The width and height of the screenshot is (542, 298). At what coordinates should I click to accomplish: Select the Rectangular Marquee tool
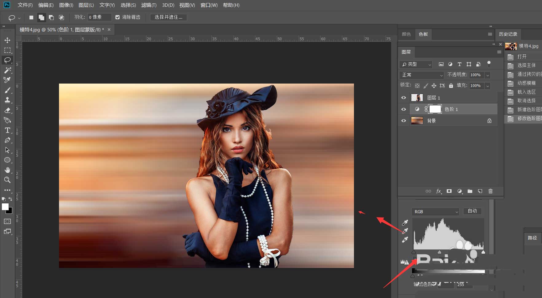click(x=7, y=50)
